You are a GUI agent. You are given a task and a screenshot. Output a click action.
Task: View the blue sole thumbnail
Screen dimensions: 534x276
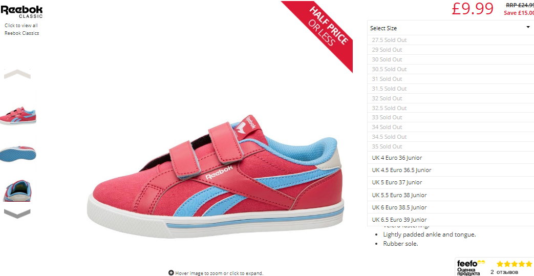[18, 153]
